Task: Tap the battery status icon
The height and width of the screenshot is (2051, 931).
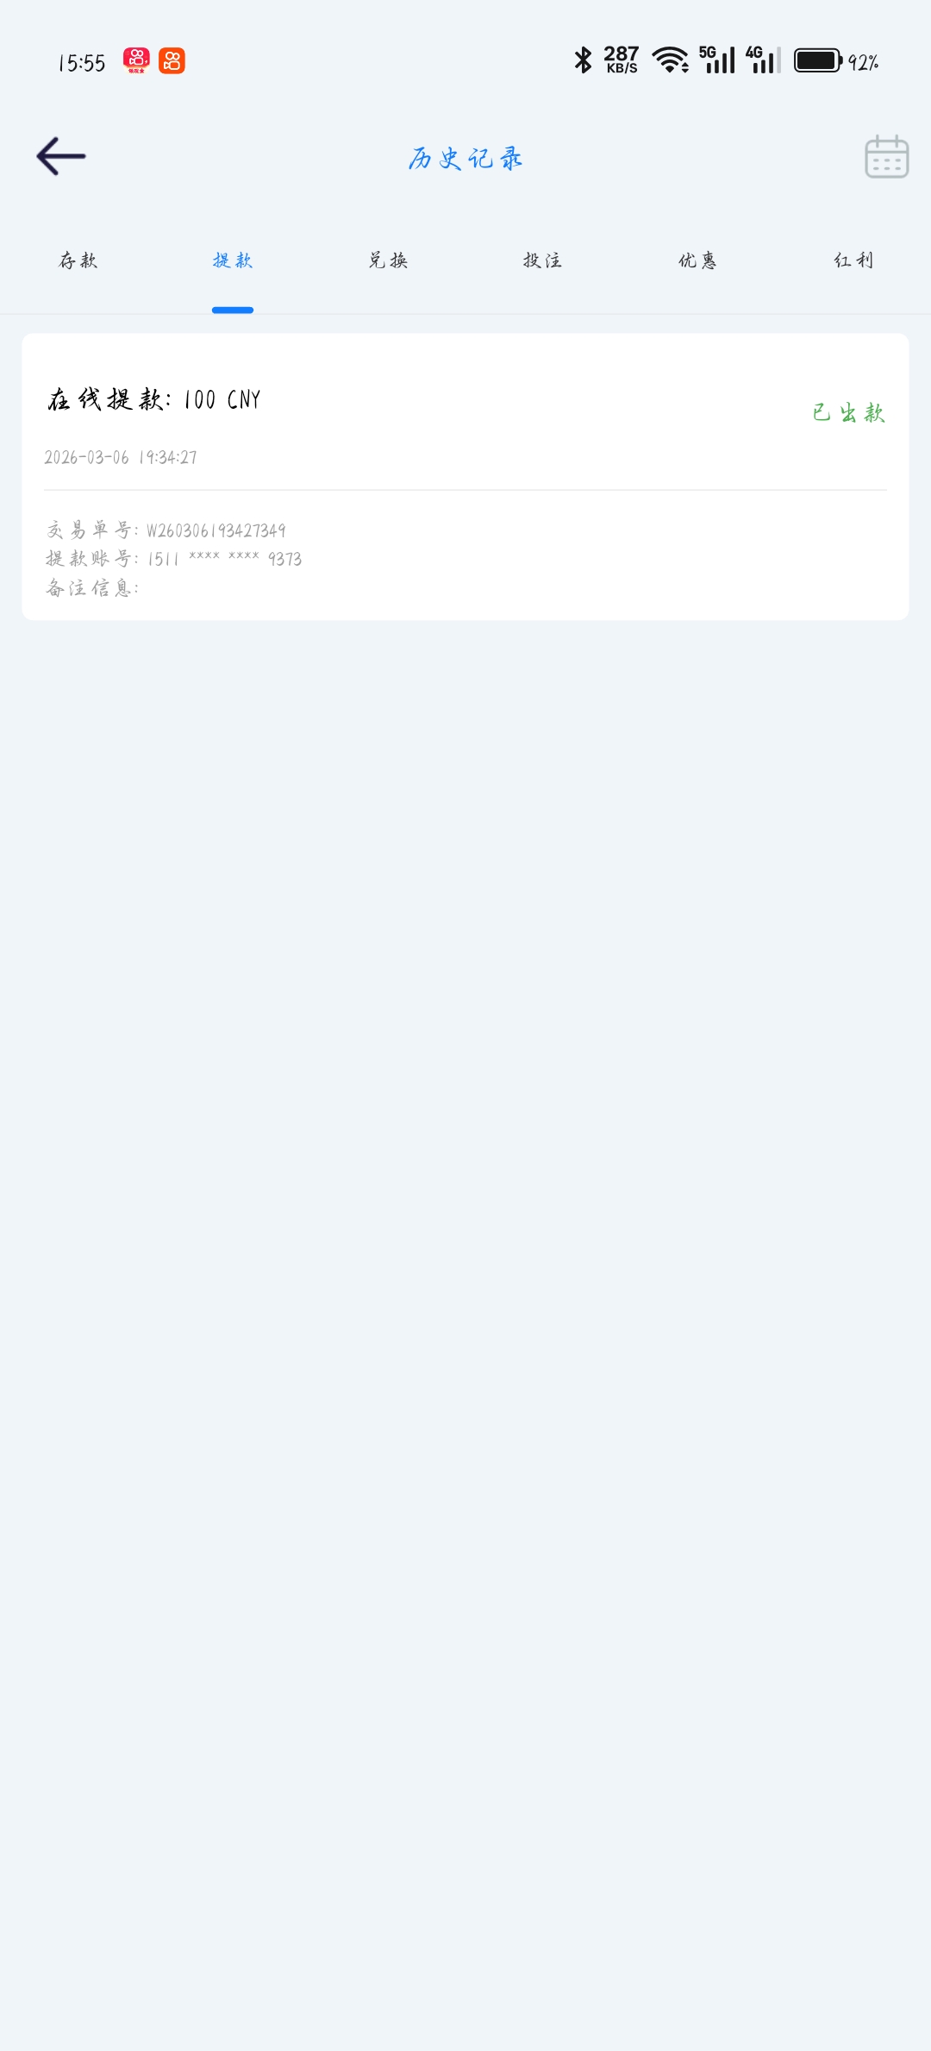Action: (x=818, y=60)
